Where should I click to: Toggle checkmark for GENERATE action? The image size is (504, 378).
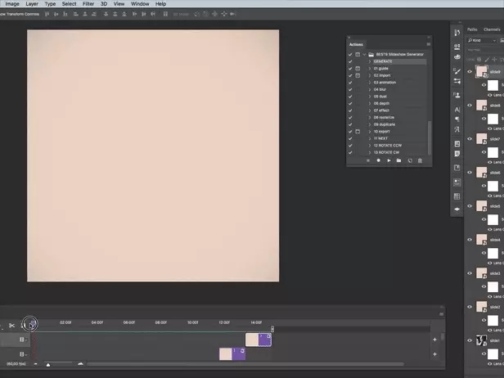(350, 61)
